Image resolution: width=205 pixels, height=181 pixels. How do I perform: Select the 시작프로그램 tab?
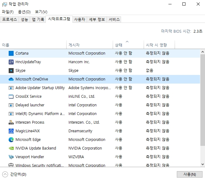(59, 19)
